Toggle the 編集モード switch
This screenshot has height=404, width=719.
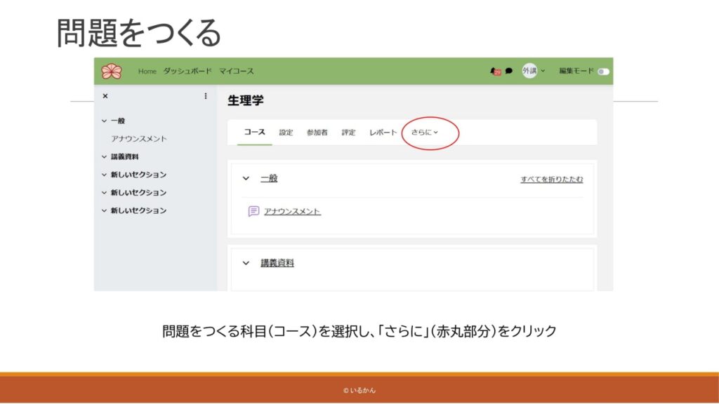coord(603,72)
